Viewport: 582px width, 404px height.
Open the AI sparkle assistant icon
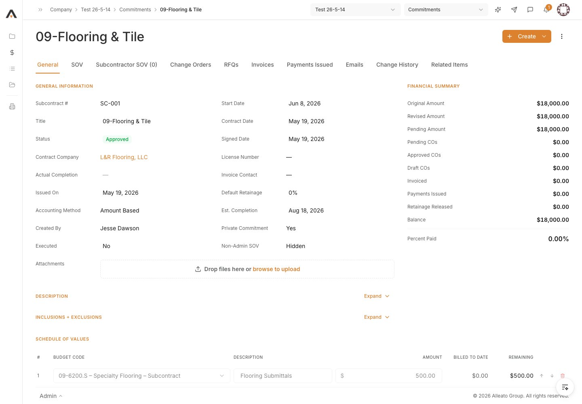click(498, 10)
